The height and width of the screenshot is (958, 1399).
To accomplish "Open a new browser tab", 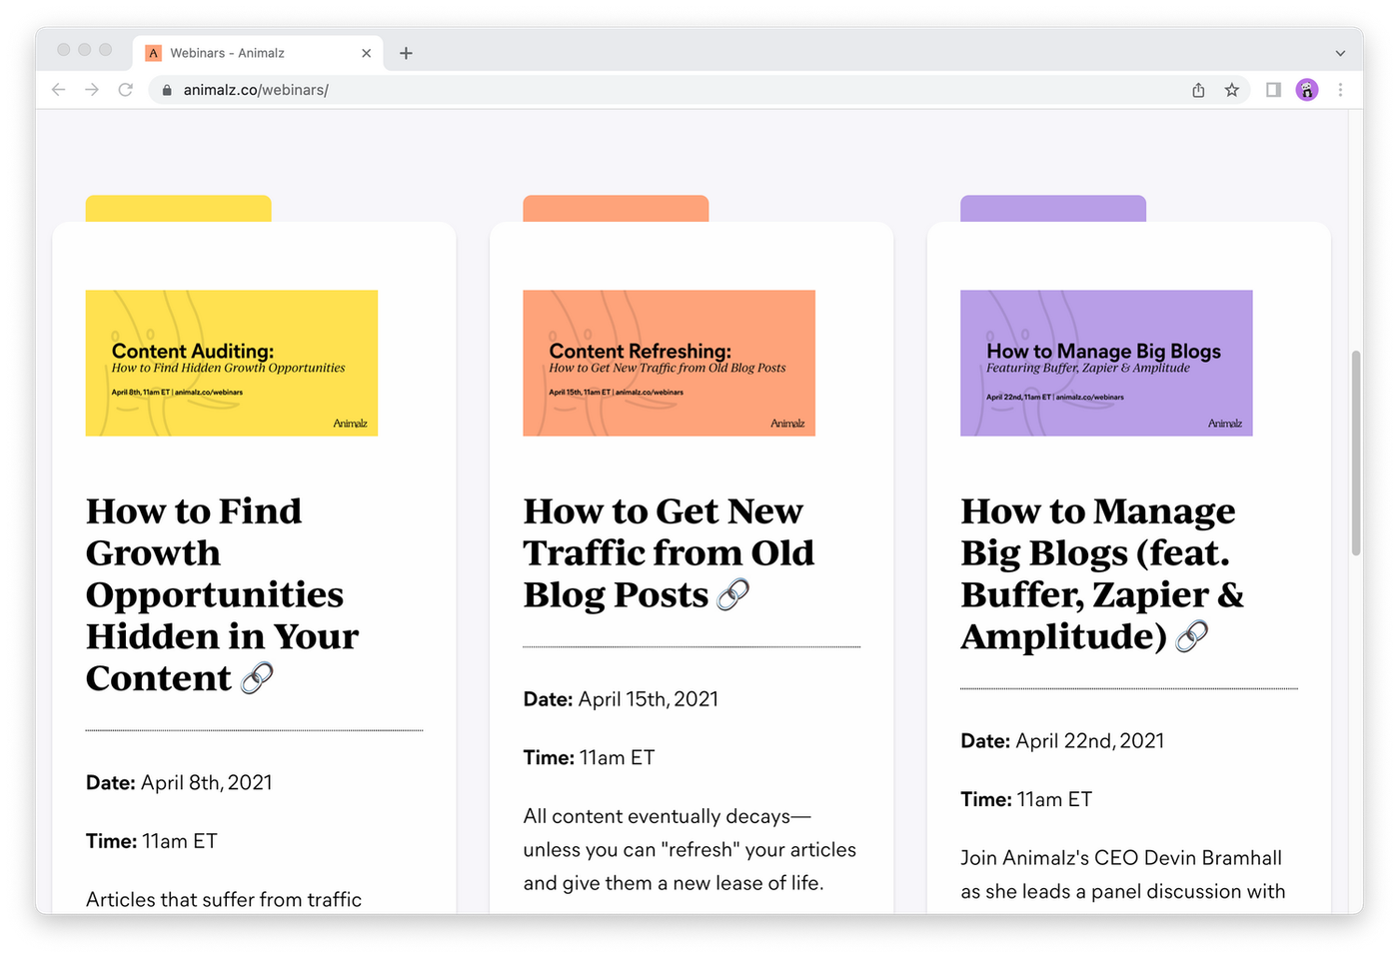I will click(x=406, y=53).
